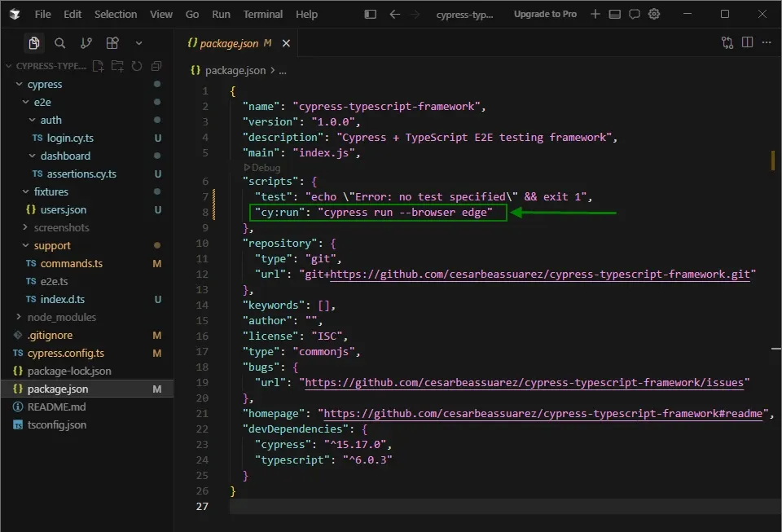Click the New Folder icon in explorer
This screenshot has width=782, height=532.
pyautogui.click(x=117, y=66)
